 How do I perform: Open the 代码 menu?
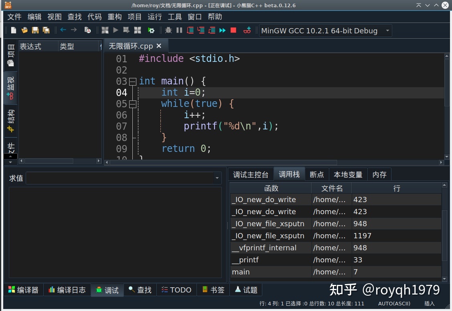[95, 17]
